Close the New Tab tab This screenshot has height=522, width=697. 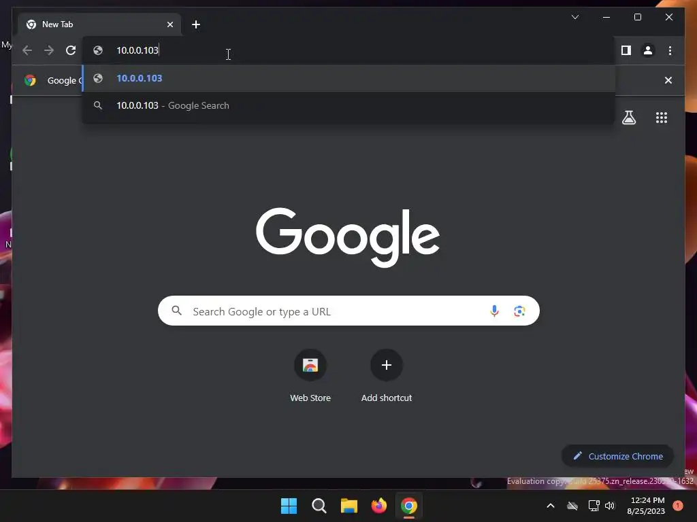pos(169,24)
